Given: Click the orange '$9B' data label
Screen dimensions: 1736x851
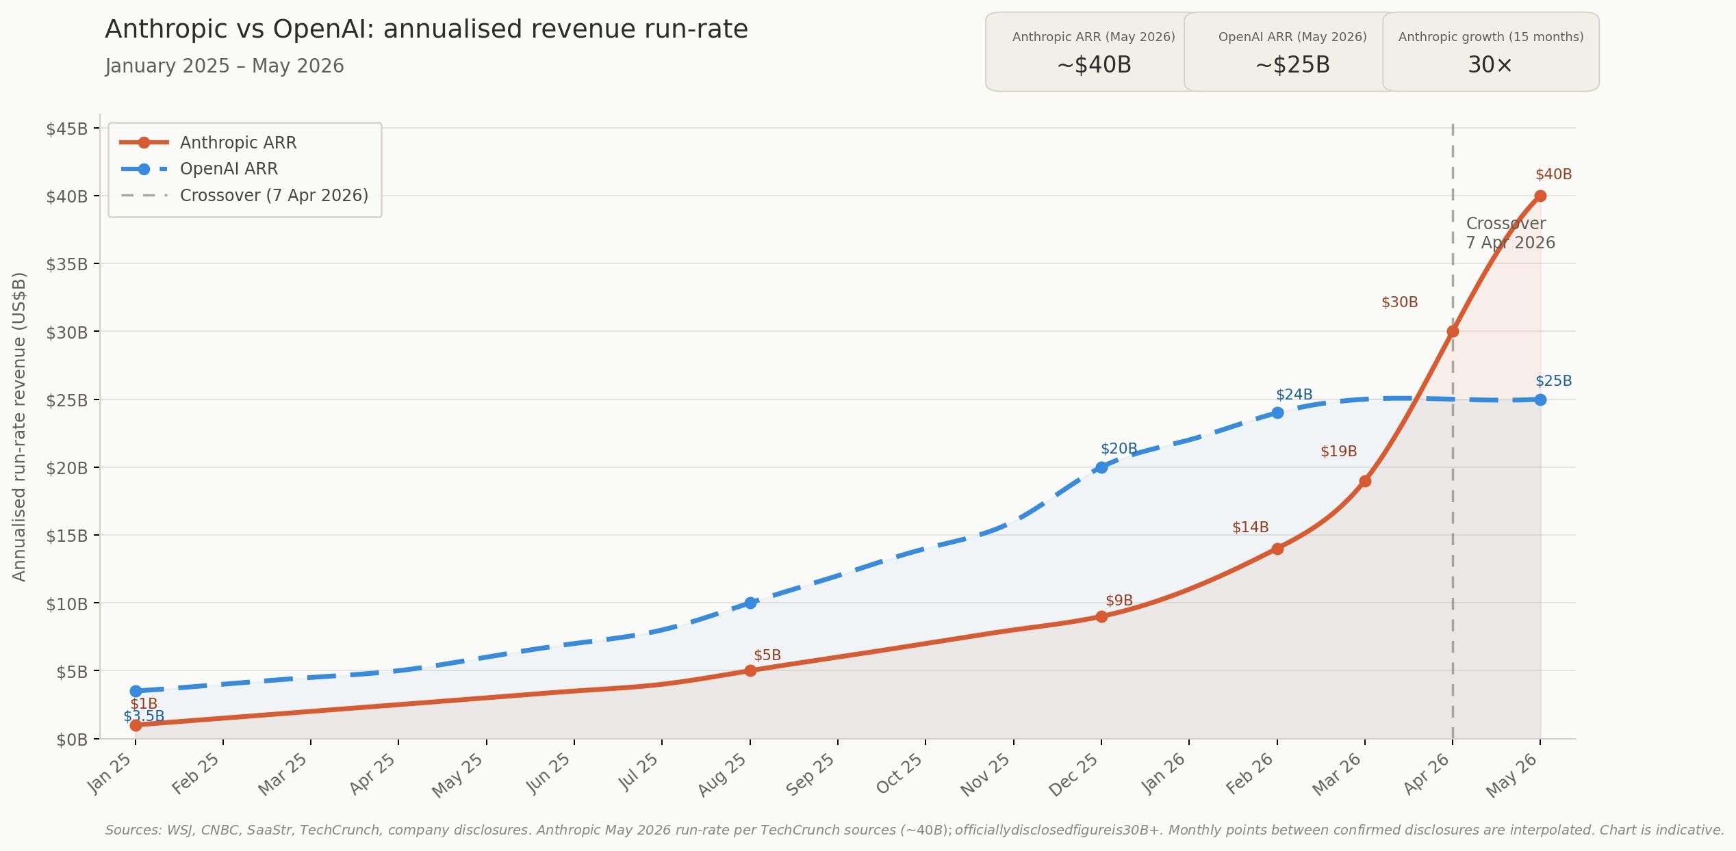Looking at the screenshot, I should point(1119,601).
